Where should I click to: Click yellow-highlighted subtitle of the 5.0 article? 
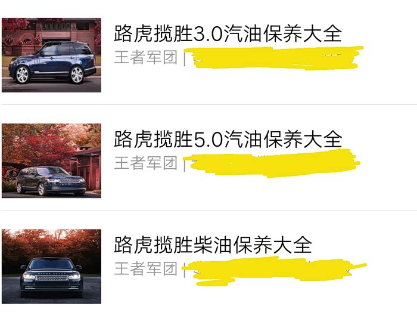click(x=273, y=163)
